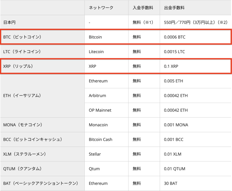
Task: Click the Bitcoin Cash network cell
Action: (x=100, y=139)
